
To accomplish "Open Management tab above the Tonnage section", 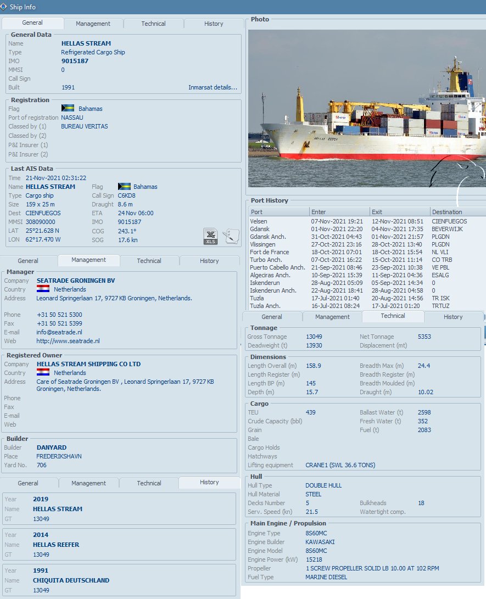I will [332, 317].
